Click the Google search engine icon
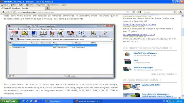Viewport: 184px width, 103px height. point(139,12)
